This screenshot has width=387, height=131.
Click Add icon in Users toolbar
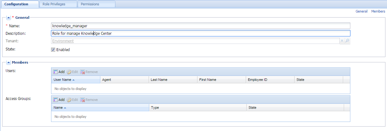pos(55,72)
